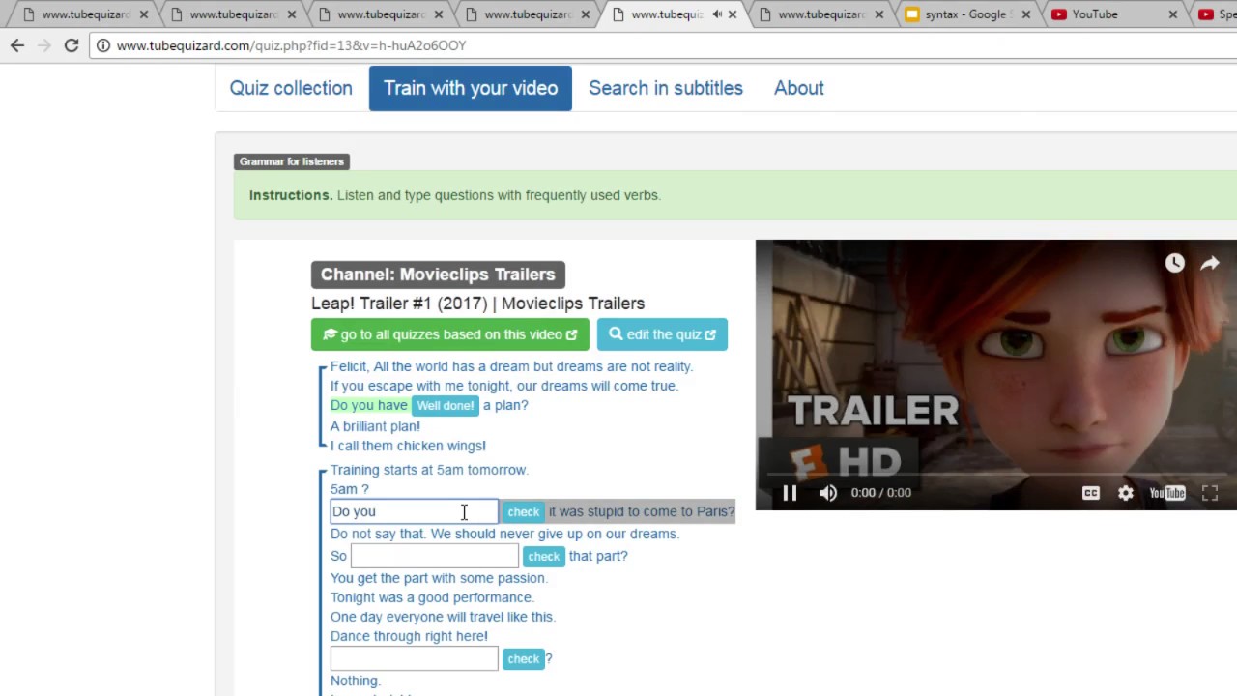Click the trailer video frame
Screen dimensions: 1237x696
coord(995,375)
